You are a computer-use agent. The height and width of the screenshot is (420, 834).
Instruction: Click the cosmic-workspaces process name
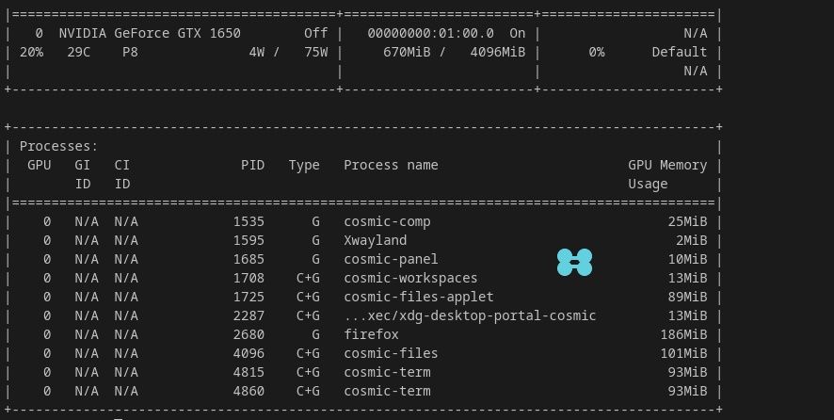tap(410, 278)
